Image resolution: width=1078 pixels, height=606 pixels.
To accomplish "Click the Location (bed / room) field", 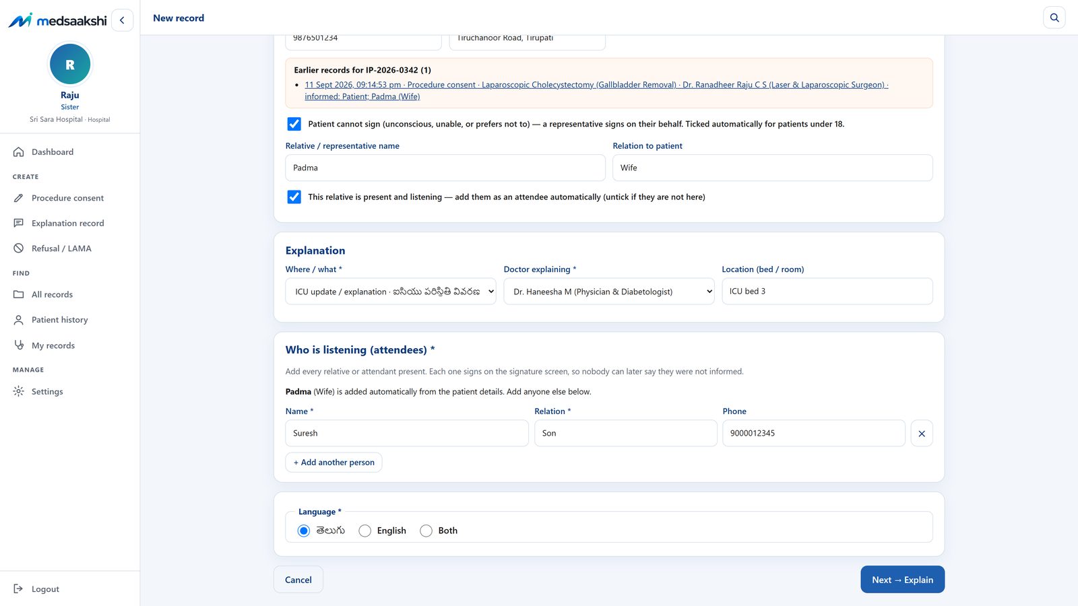I will coord(827,292).
